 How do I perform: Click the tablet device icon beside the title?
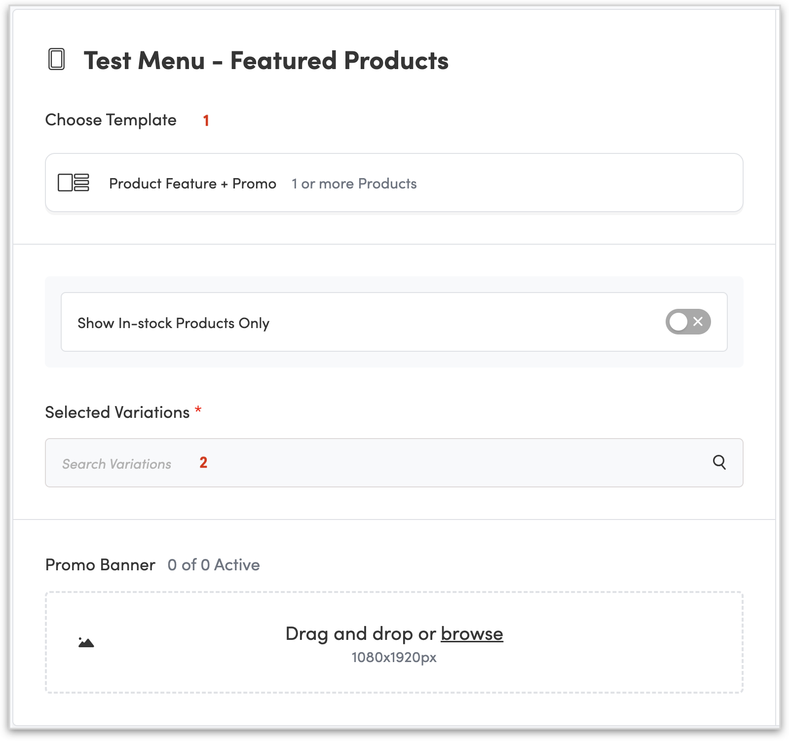pyautogui.click(x=57, y=60)
